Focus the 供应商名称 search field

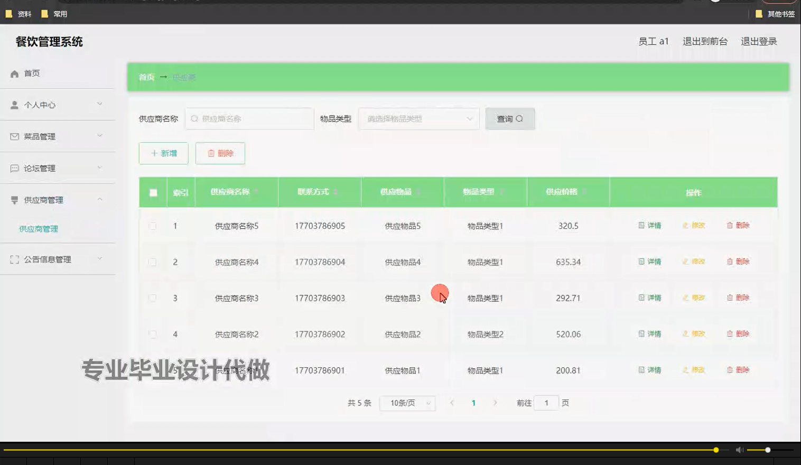point(249,119)
